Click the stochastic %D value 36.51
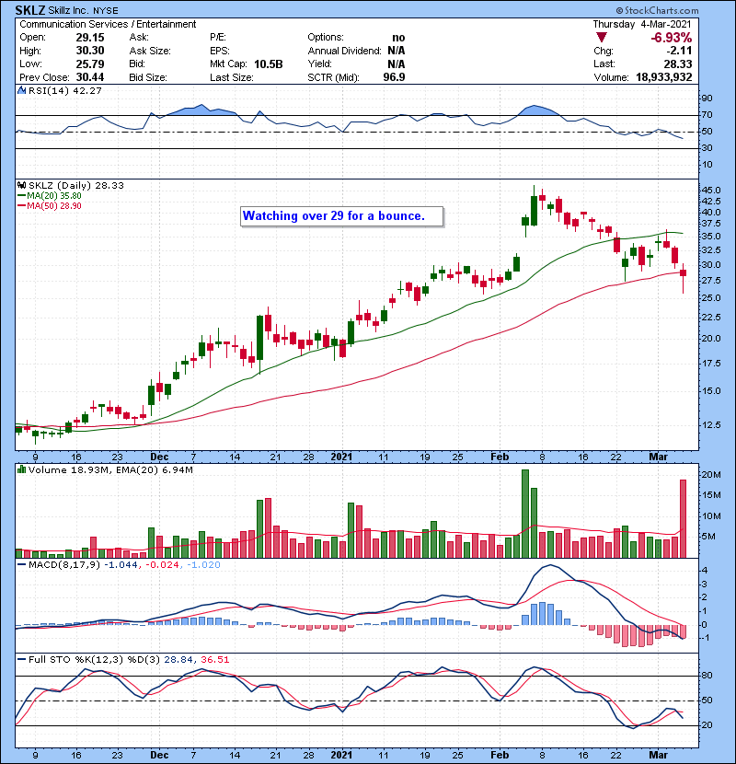 pos(214,660)
